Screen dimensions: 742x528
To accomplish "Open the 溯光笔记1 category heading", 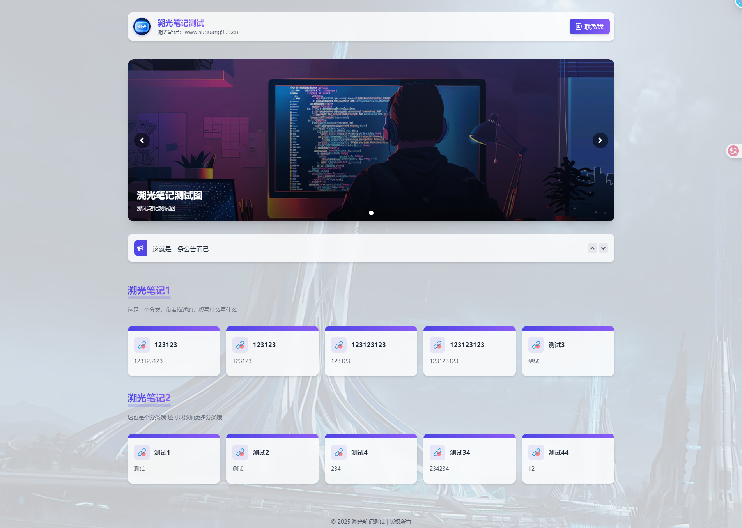I will (x=149, y=291).
